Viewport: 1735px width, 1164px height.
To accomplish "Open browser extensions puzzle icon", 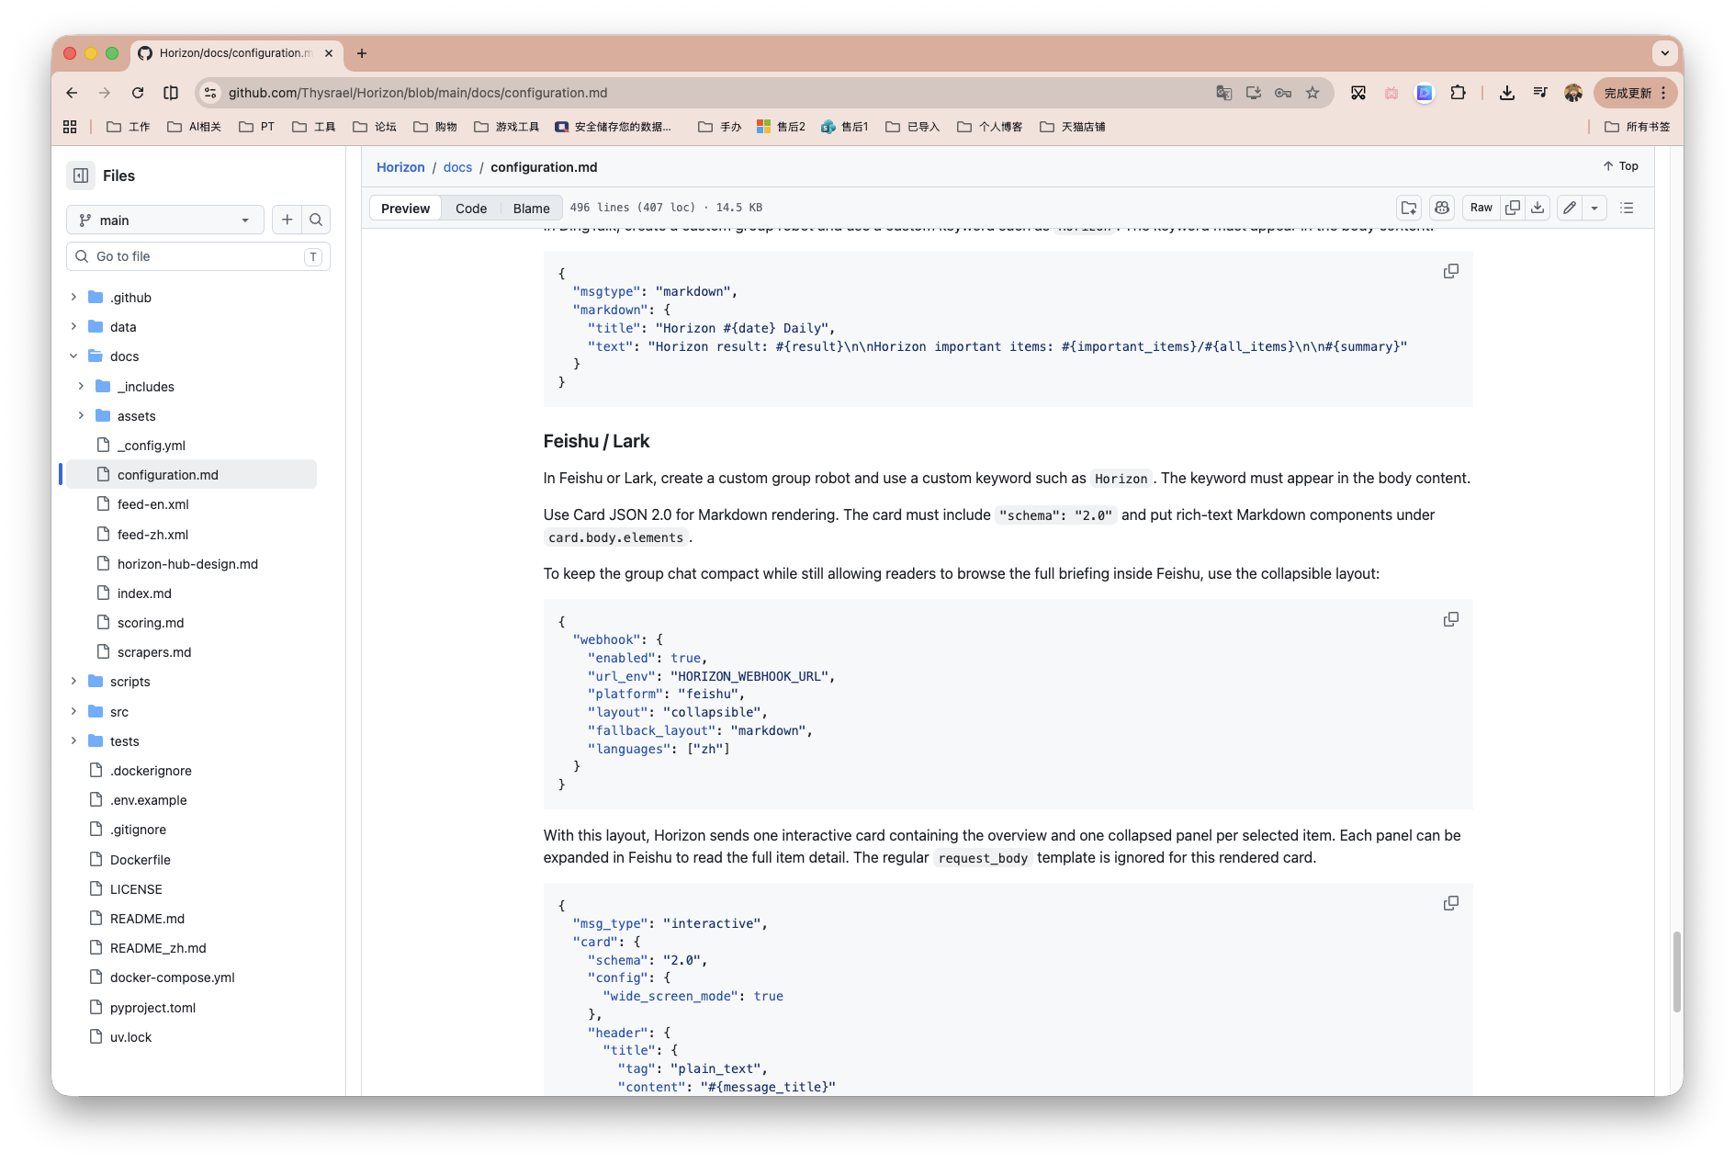I will pos(1458,93).
